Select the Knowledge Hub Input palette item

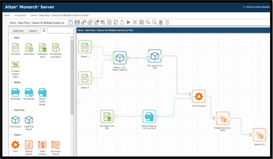coord(56,50)
